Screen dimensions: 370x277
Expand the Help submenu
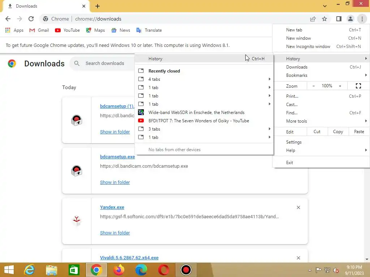321,150
